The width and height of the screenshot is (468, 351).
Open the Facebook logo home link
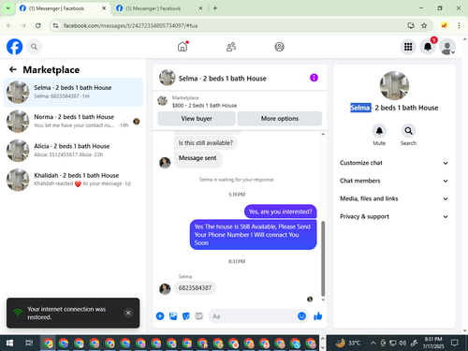pos(14,47)
